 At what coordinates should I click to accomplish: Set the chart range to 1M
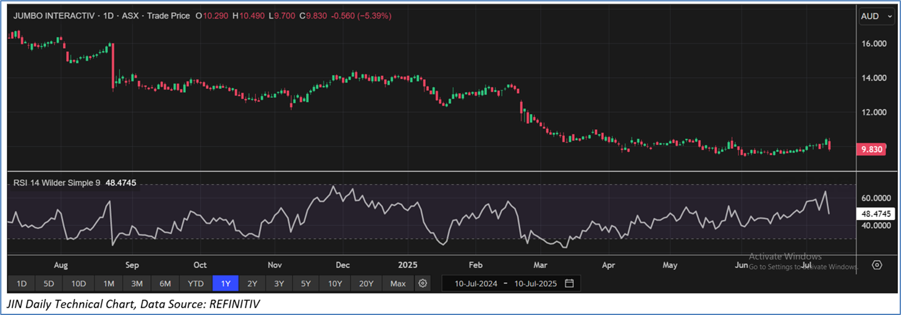point(109,283)
